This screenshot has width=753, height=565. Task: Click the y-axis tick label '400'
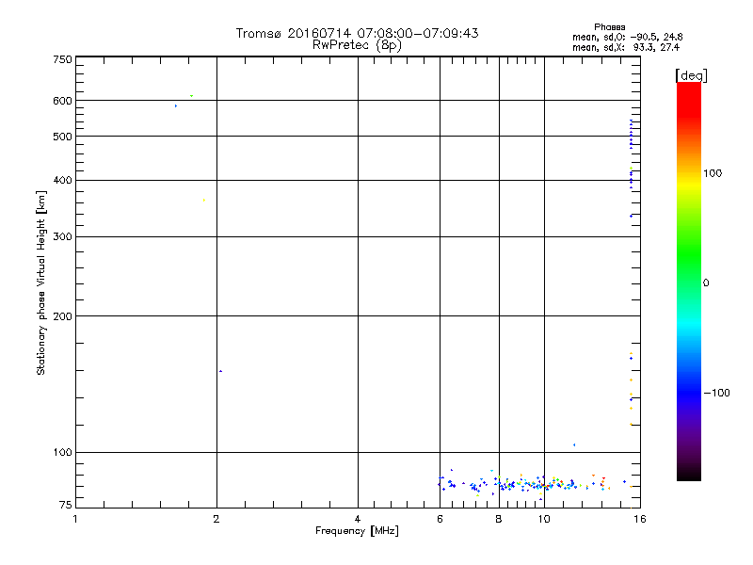(x=62, y=180)
